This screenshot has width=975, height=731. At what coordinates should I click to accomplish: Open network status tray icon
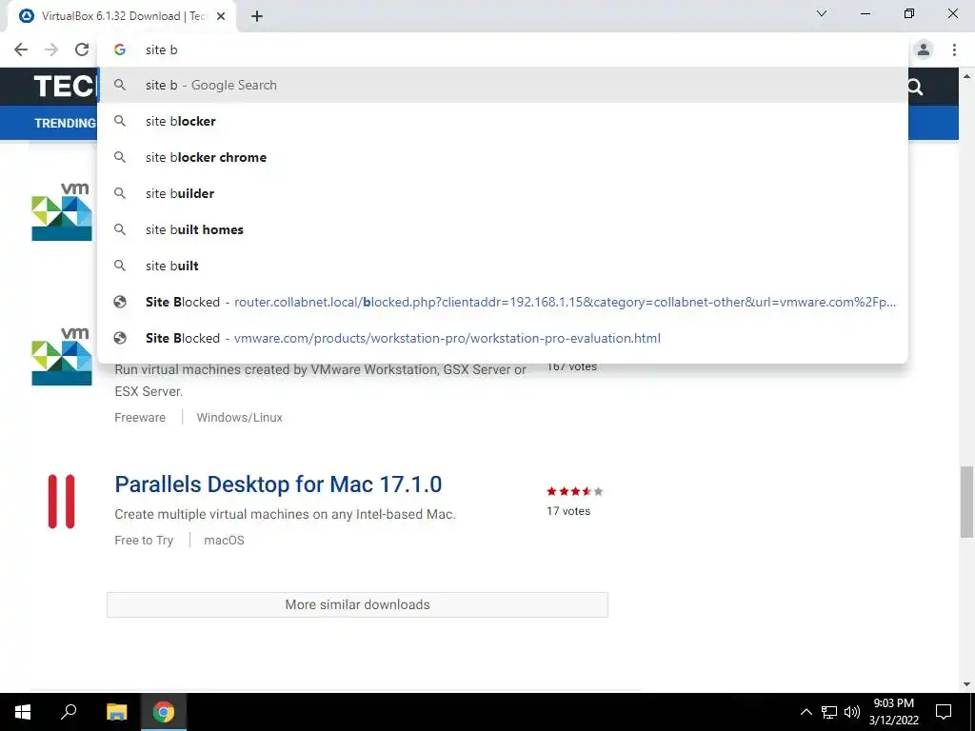[829, 712]
